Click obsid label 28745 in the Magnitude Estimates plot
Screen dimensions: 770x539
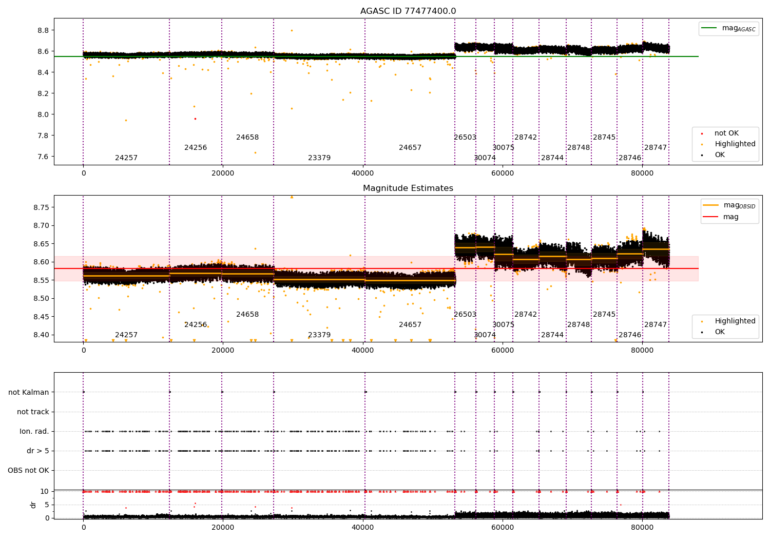click(x=604, y=315)
